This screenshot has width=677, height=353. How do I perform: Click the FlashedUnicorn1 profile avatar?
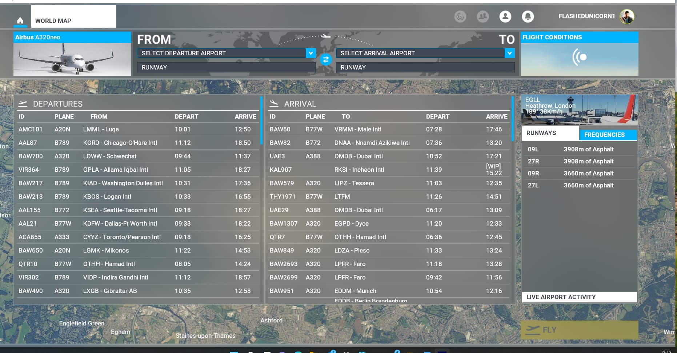627,16
